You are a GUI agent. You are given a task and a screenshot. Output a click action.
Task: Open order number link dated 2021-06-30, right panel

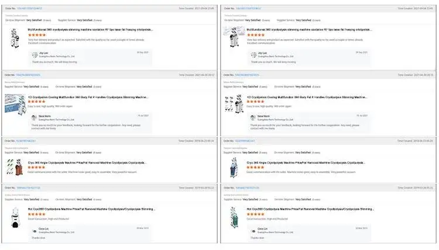click(248, 75)
